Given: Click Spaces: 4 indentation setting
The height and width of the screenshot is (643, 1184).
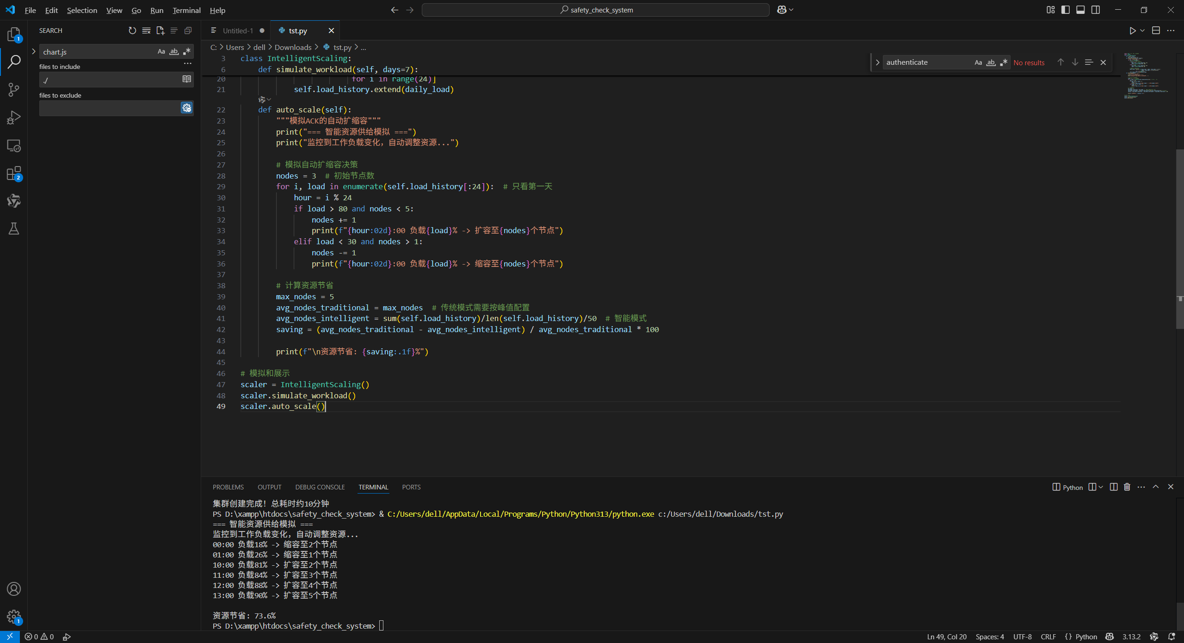Looking at the screenshot, I should [x=990, y=637].
